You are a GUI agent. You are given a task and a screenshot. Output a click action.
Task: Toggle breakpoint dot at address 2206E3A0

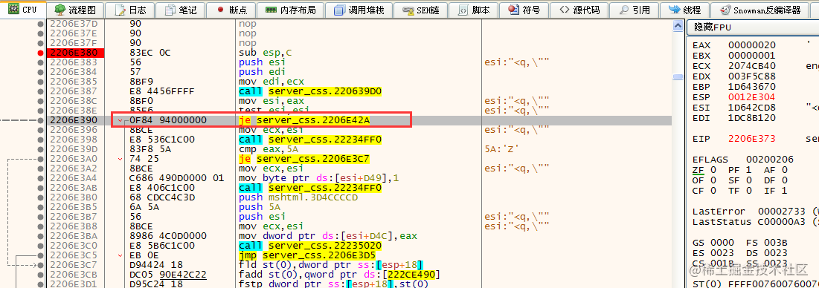tap(40, 159)
